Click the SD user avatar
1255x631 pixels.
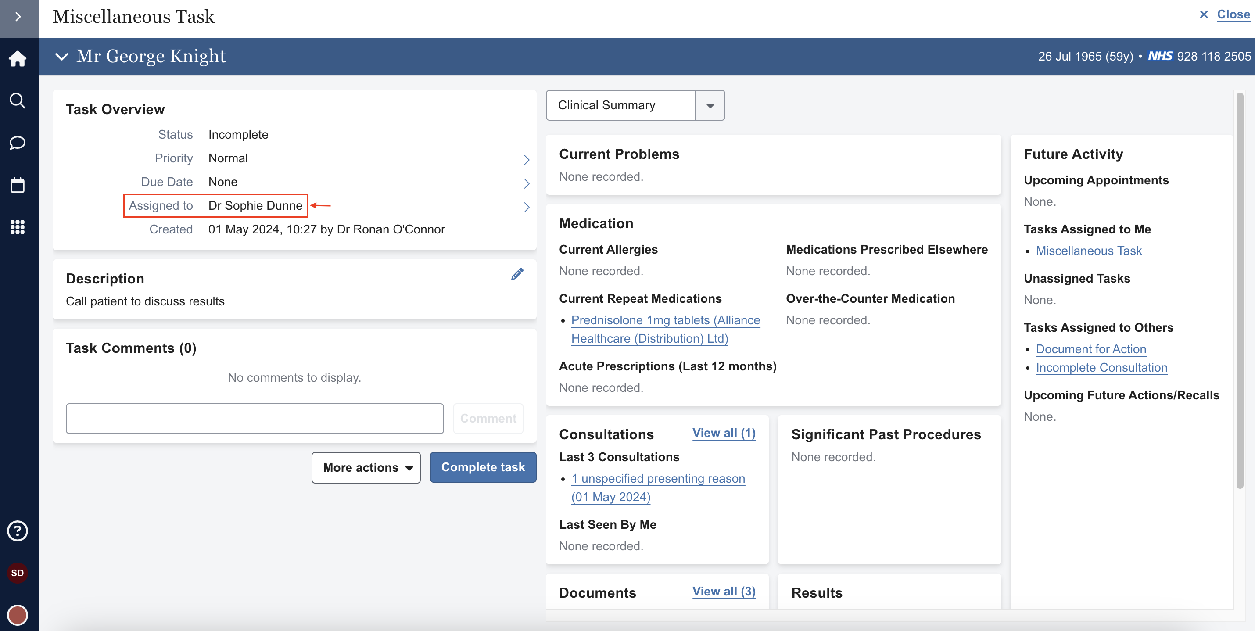coord(18,573)
